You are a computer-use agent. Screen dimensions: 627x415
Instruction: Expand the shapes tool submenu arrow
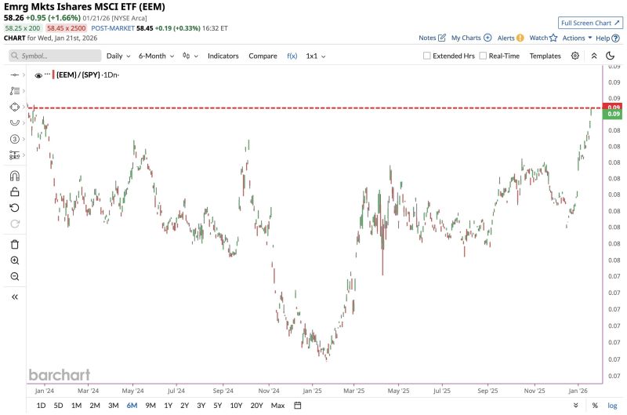[24, 107]
